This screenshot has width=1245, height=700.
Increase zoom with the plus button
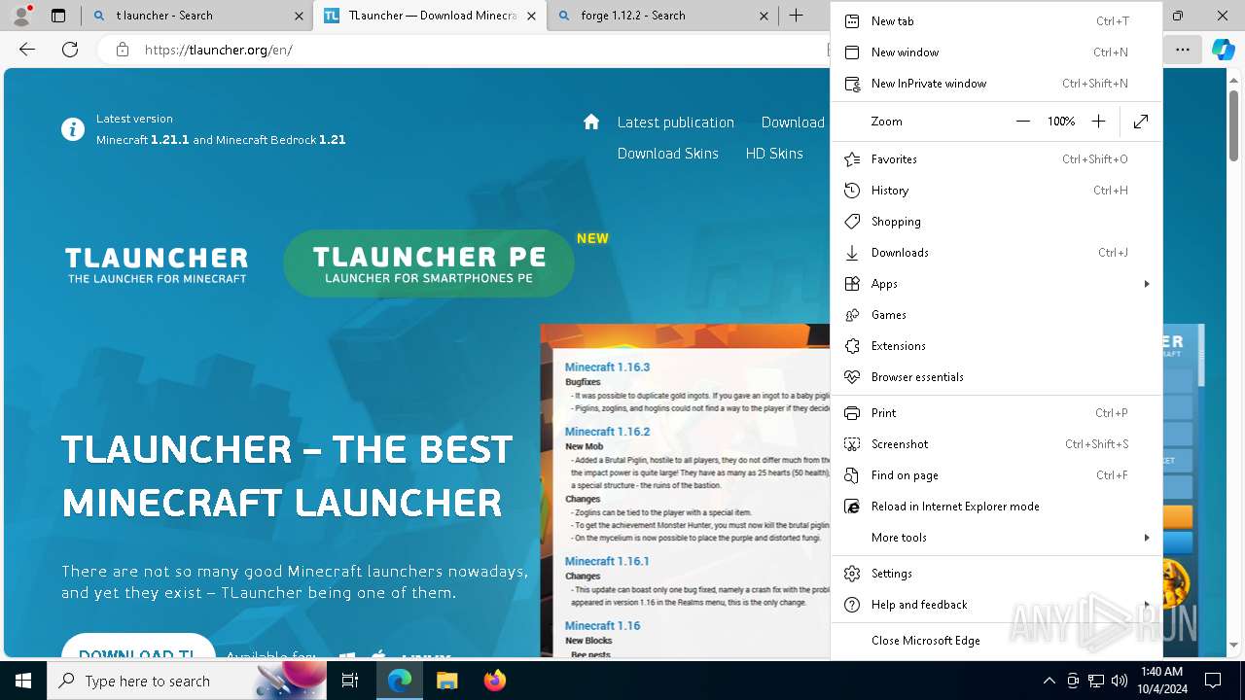(x=1098, y=122)
